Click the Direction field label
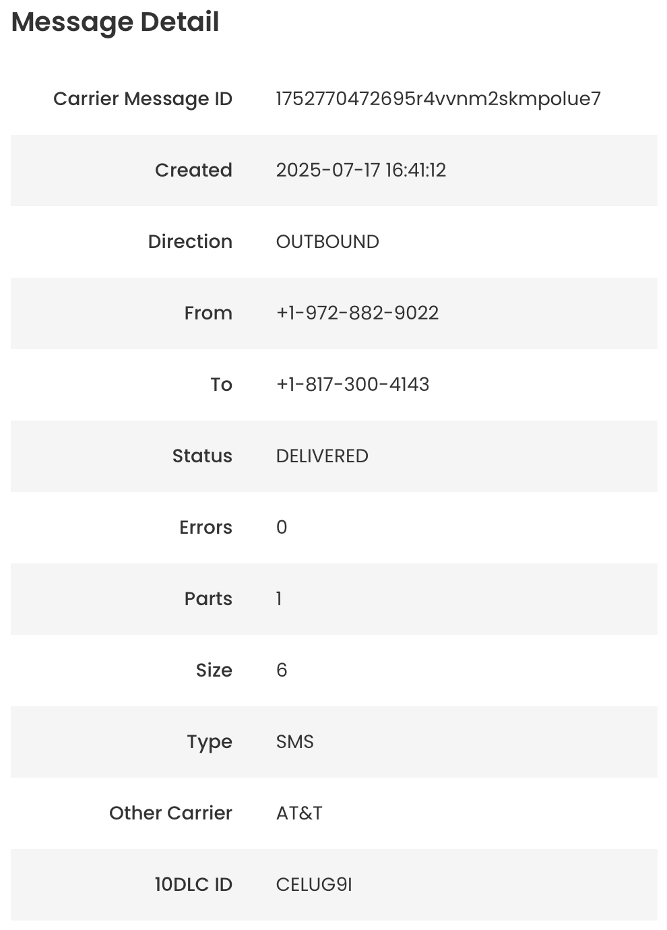 (x=190, y=242)
